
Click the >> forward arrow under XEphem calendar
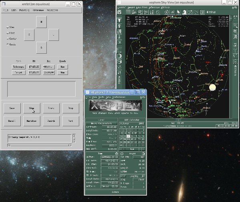pyautogui.click(x=142, y=149)
